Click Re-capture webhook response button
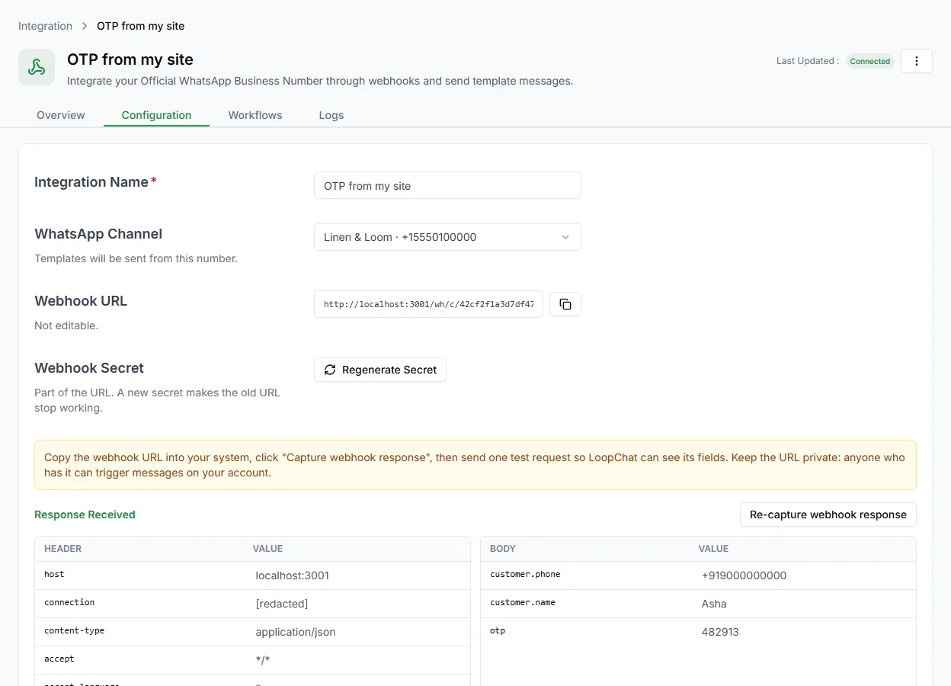This screenshot has height=686, width=951. [828, 514]
